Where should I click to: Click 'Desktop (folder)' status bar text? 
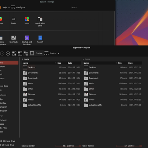coord(28,146)
